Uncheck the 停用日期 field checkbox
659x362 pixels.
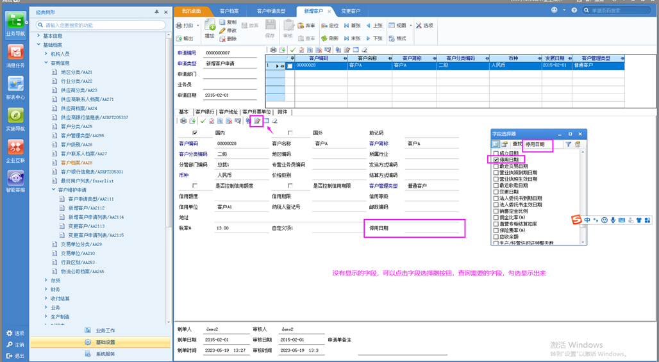[496, 160]
